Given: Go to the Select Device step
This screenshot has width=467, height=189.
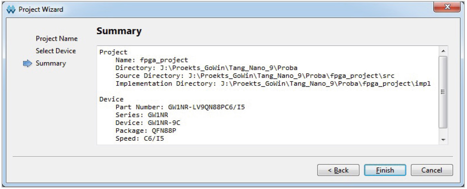Looking at the screenshot, I should pos(56,51).
